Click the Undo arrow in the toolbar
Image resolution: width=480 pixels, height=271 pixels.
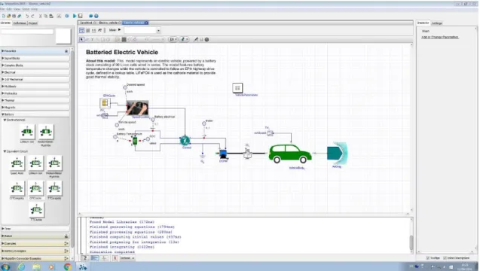pyautogui.click(x=27, y=16)
